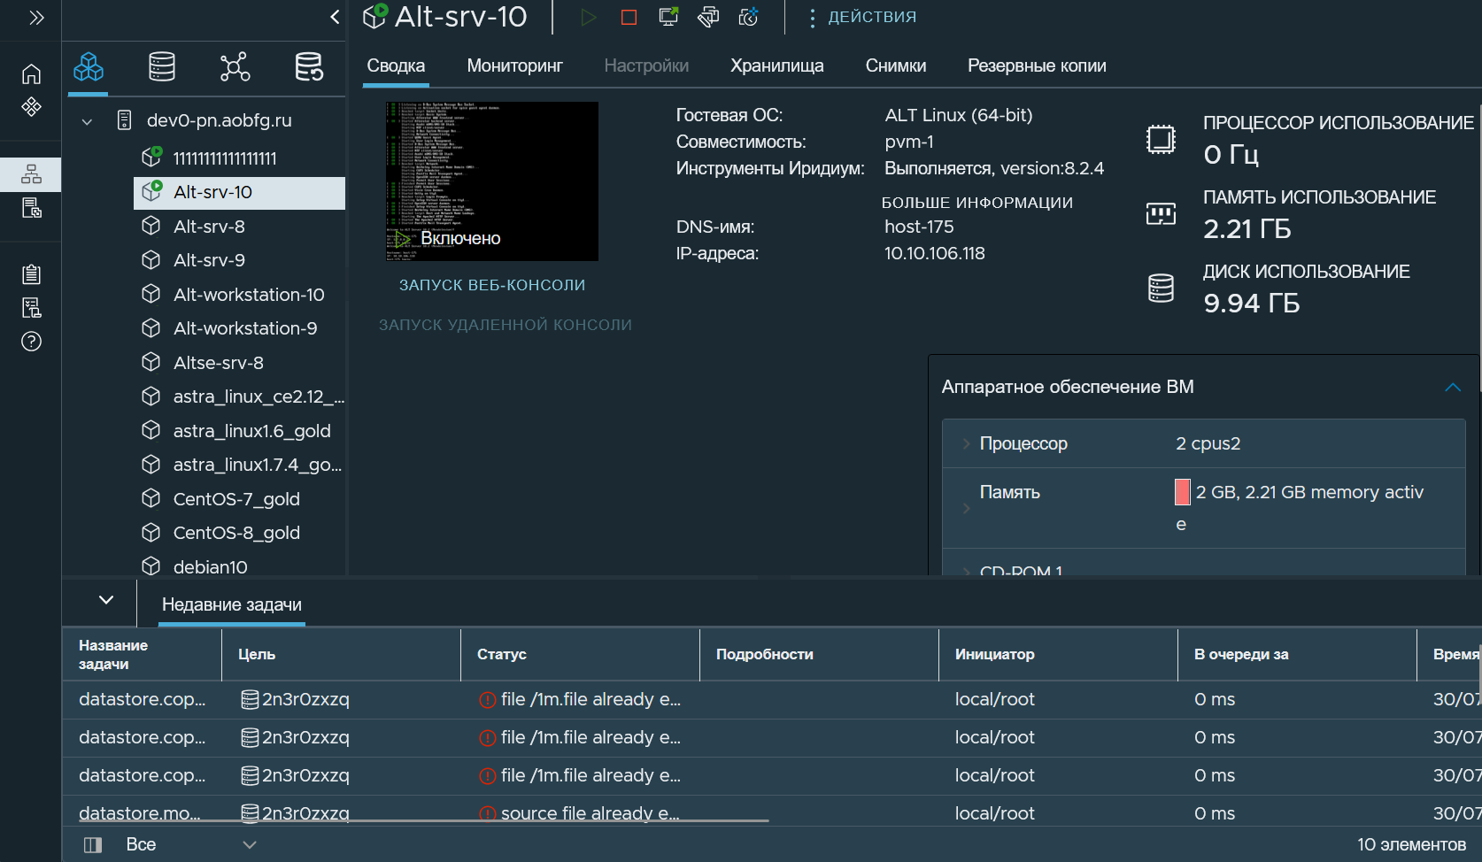Open the Недавние задачи tab
The height and width of the screenshot is (862, 1482).
pos(232,604)
